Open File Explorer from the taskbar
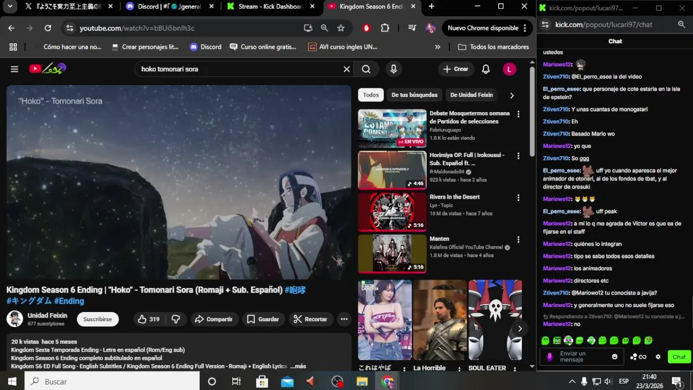 (x=362, y=381)
